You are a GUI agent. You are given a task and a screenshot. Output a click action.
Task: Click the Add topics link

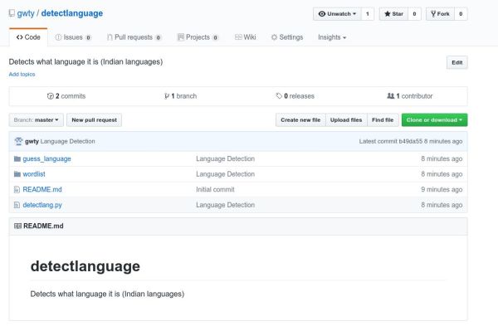click(x=22, y=75)
